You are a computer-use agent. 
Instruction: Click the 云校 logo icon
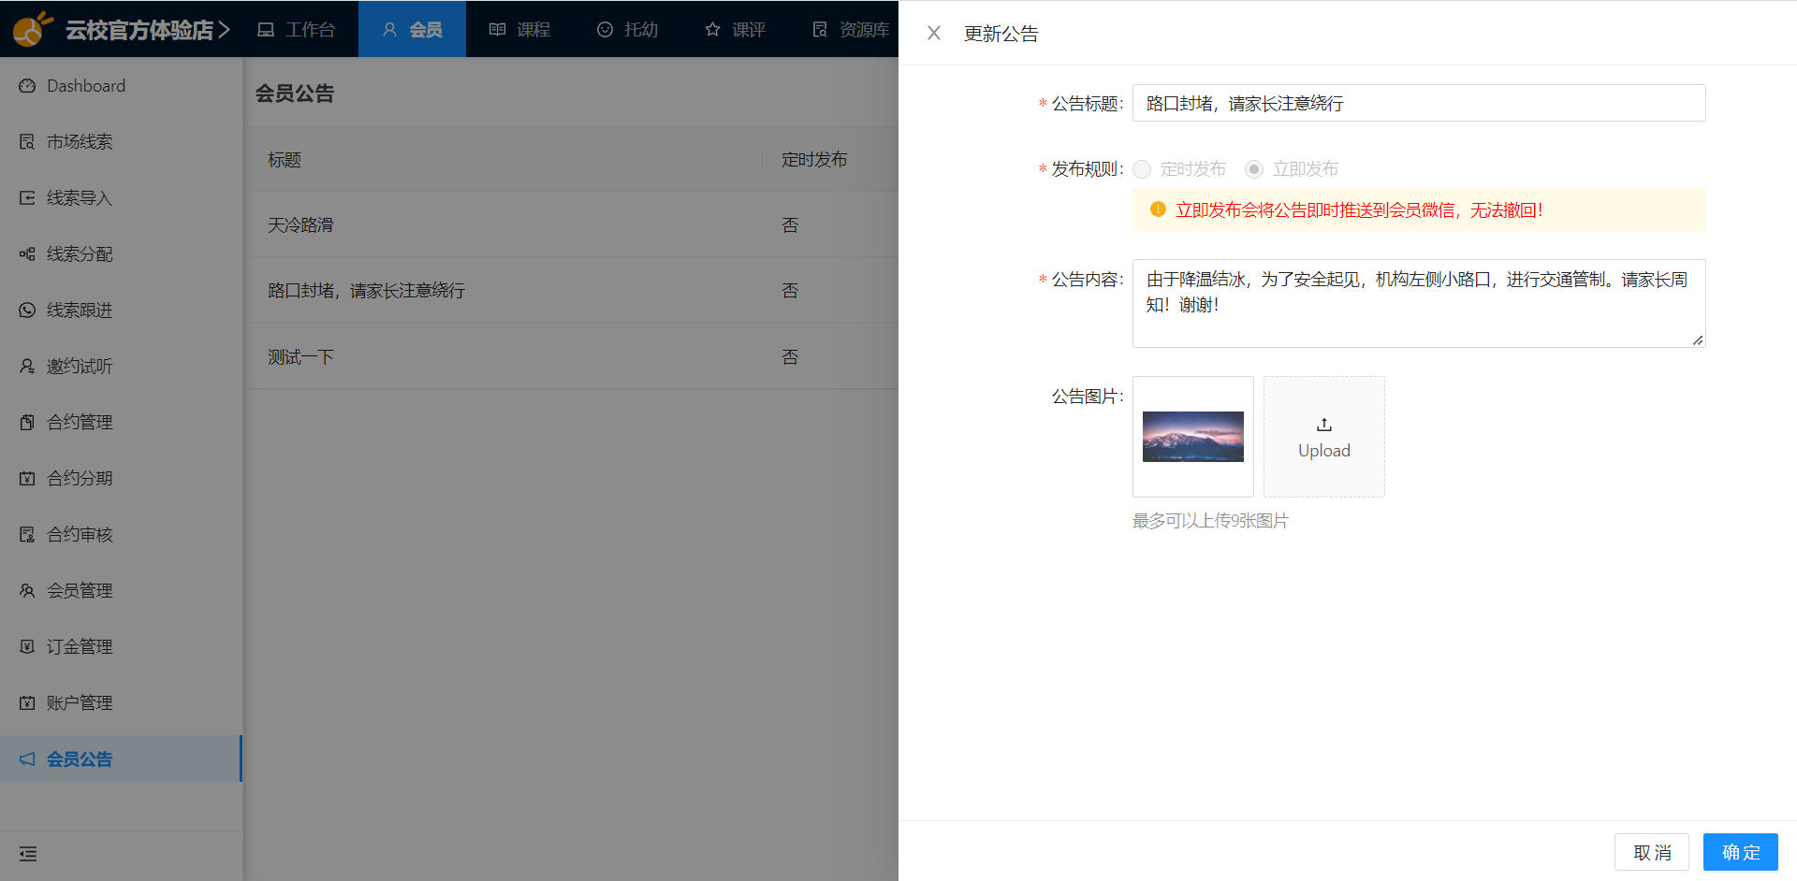pos(33,29)
